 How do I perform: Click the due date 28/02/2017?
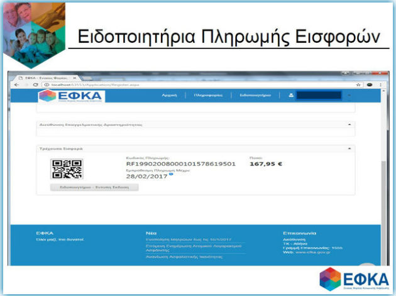point(146,177)
